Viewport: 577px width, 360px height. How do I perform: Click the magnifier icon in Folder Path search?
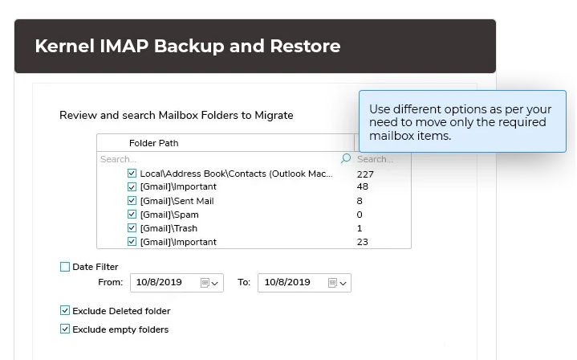click(345, 159)
